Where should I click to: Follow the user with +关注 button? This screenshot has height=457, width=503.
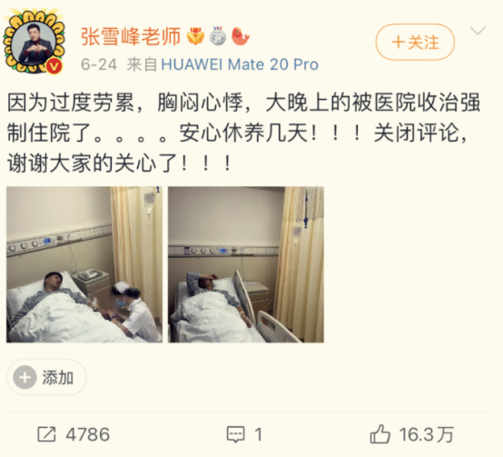(x=415, y=42)
